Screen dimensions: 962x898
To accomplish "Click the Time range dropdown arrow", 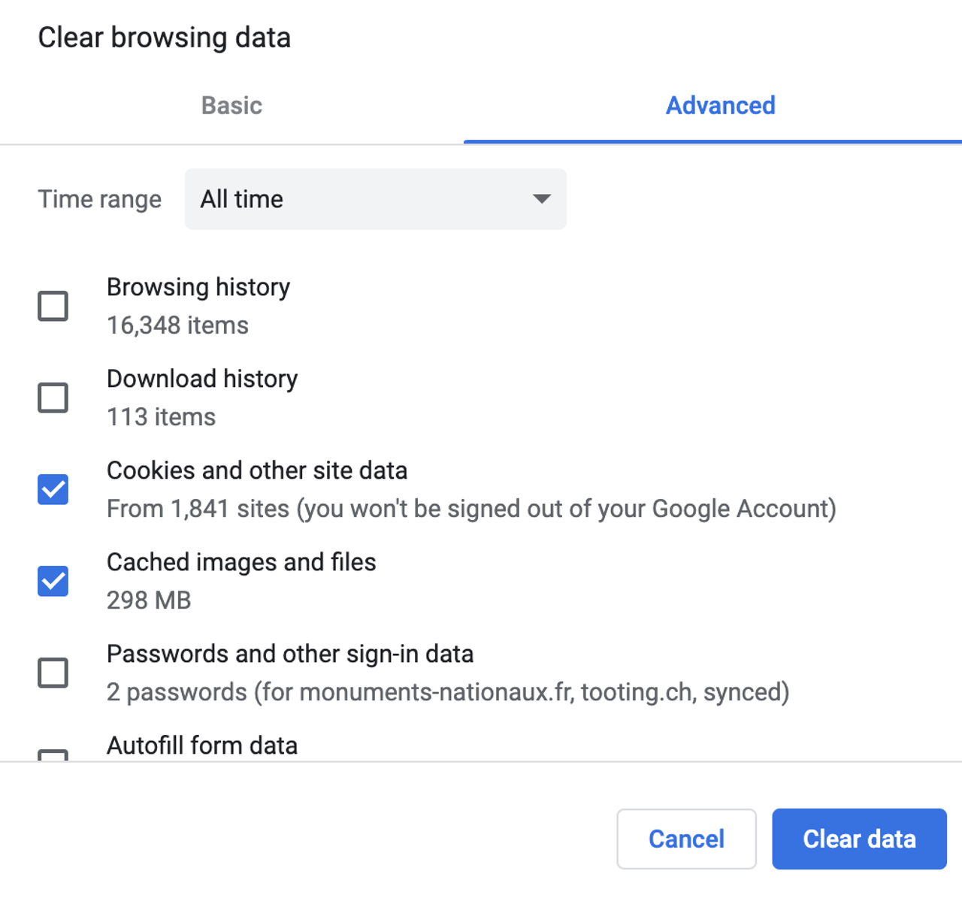I will [x=541, y=199].
